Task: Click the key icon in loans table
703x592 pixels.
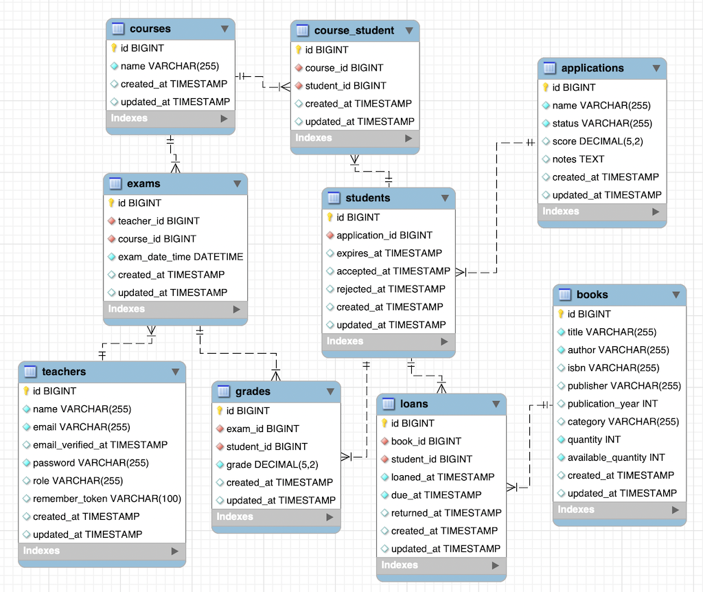Action: point(384,423)
